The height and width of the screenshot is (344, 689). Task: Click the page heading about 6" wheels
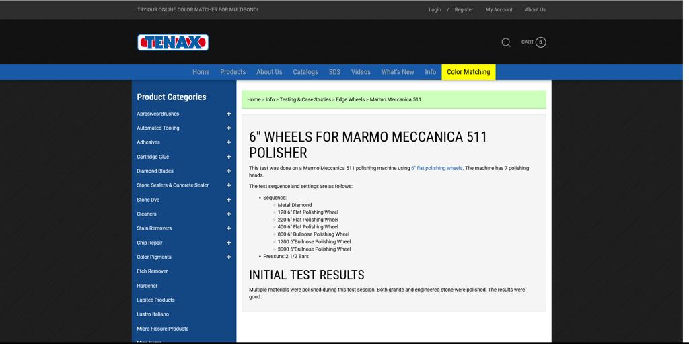[x=368, y=145]
